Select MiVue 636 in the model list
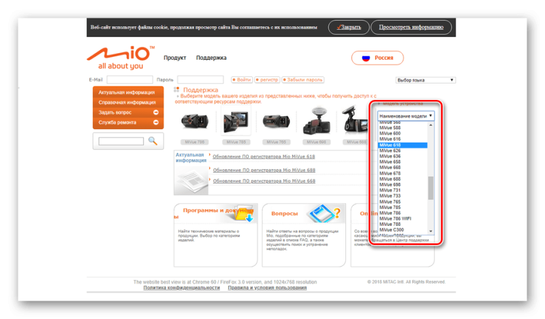 (x=403, y=156)
